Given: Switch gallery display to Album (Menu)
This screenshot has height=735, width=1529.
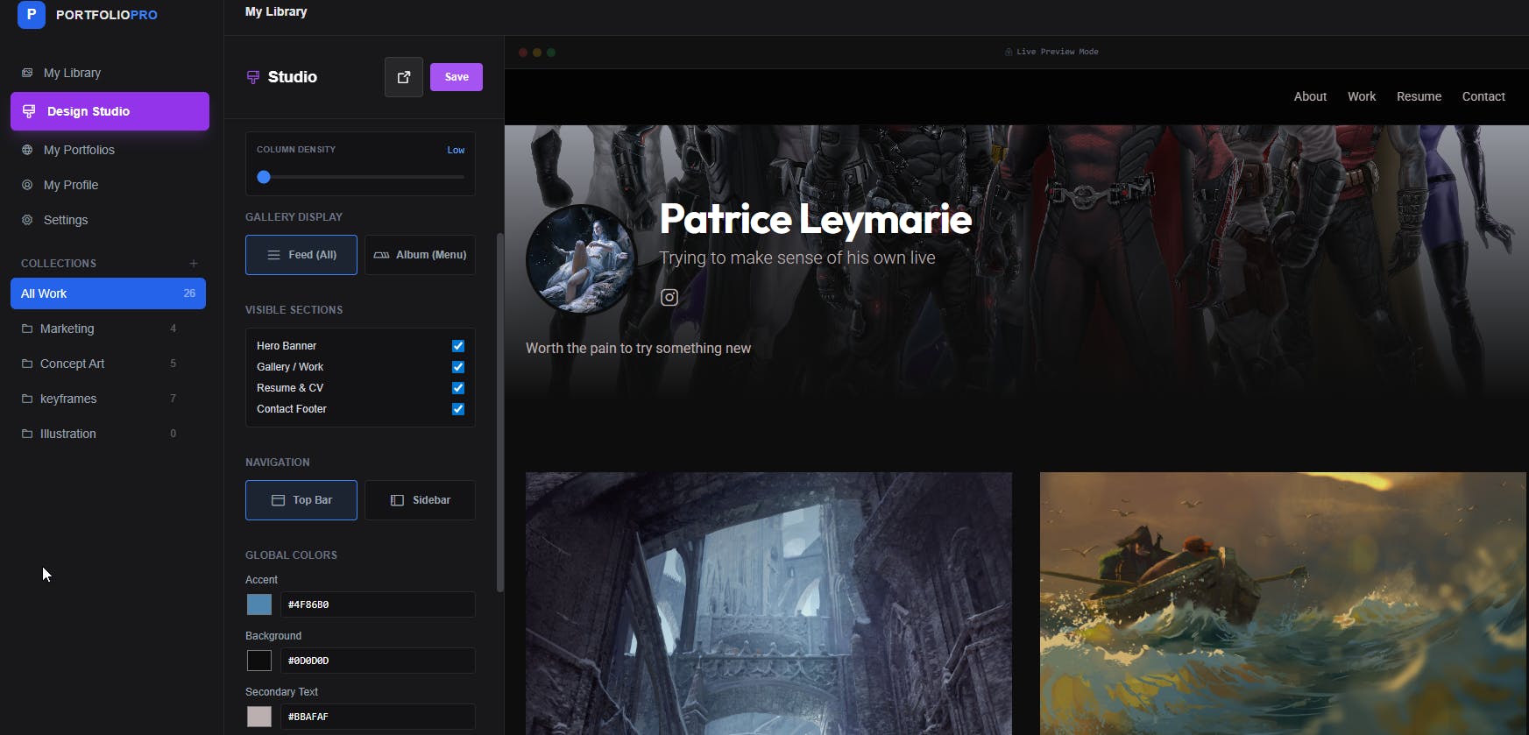Looking at the screenshot, I should pos(420,255).
